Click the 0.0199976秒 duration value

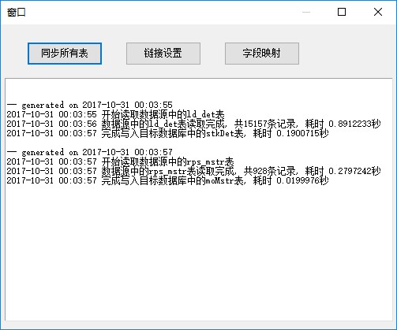302,180
